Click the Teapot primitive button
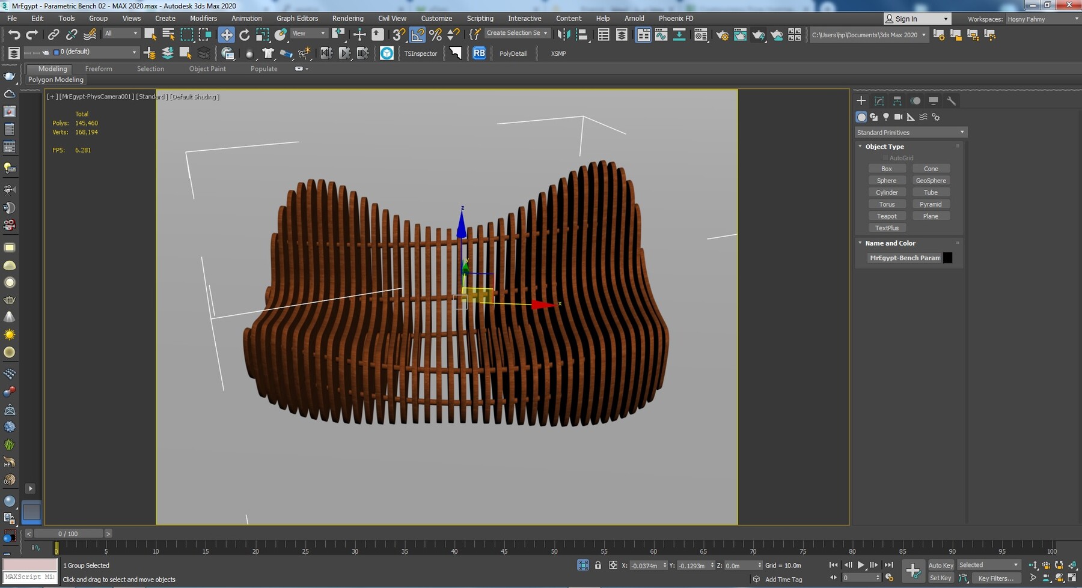 click(886, 216)
